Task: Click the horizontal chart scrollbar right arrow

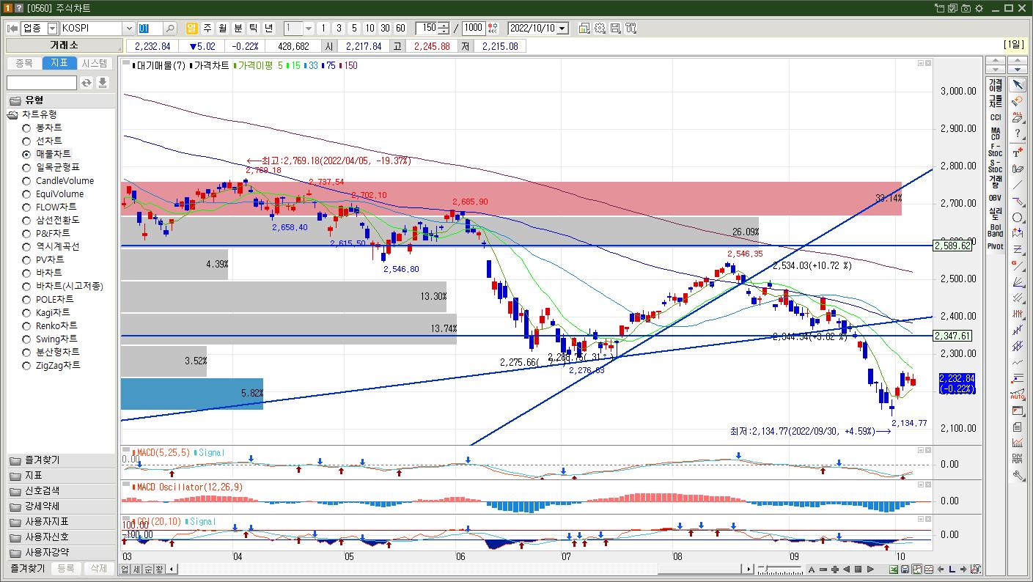Action: pyautogui.click(x=749, y=569)
